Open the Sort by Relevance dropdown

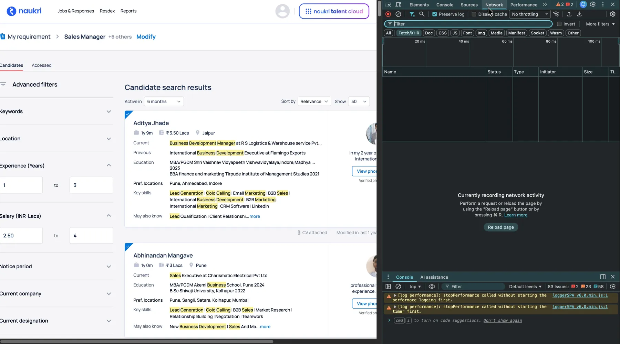(x=314, y=101)
